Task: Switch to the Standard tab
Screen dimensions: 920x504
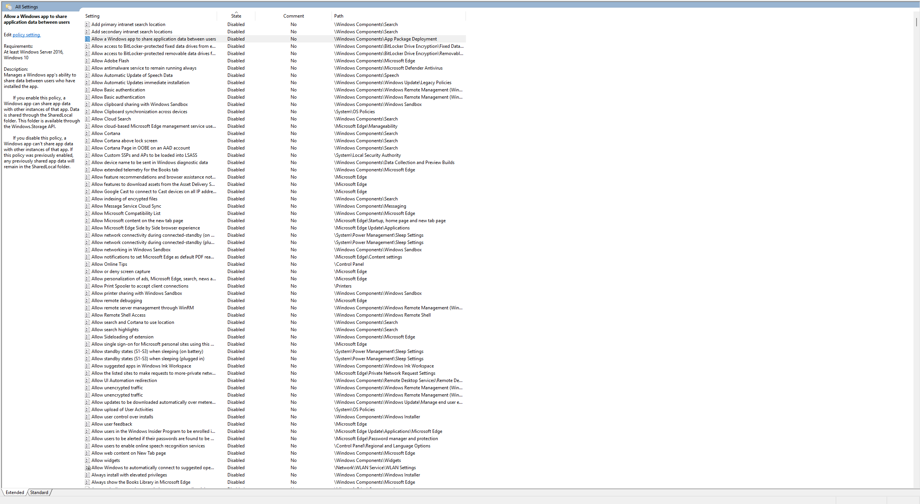Action: [x=39, y=493]
